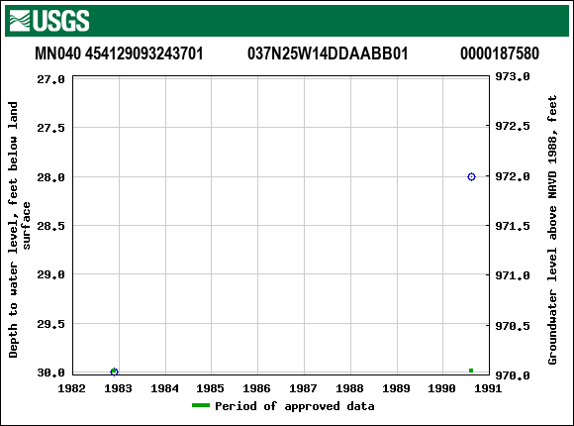Click the '1984' year label
Screen dimensions: 574x426
[x=164, y=388]
